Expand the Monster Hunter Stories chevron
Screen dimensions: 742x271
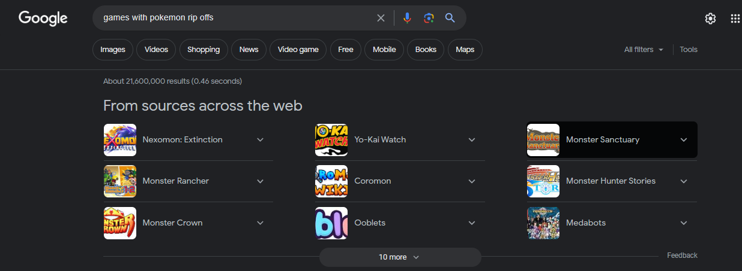pos(684,181)
